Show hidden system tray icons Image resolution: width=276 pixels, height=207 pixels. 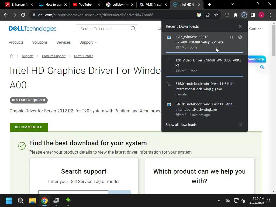(219, 201)
